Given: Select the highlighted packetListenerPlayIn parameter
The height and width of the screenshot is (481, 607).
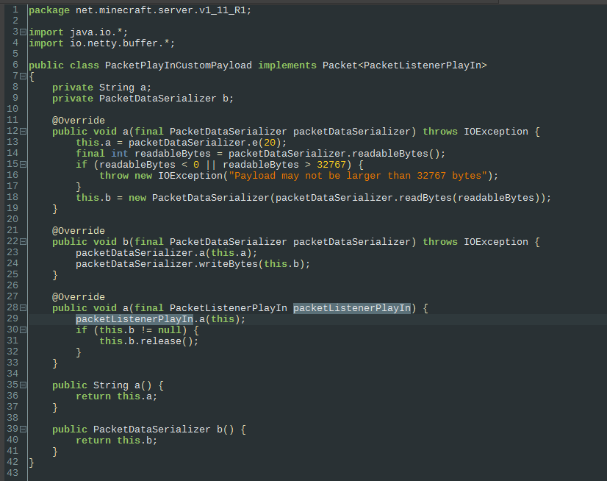Looking at the screenshot, I should [x=351, y=307].
